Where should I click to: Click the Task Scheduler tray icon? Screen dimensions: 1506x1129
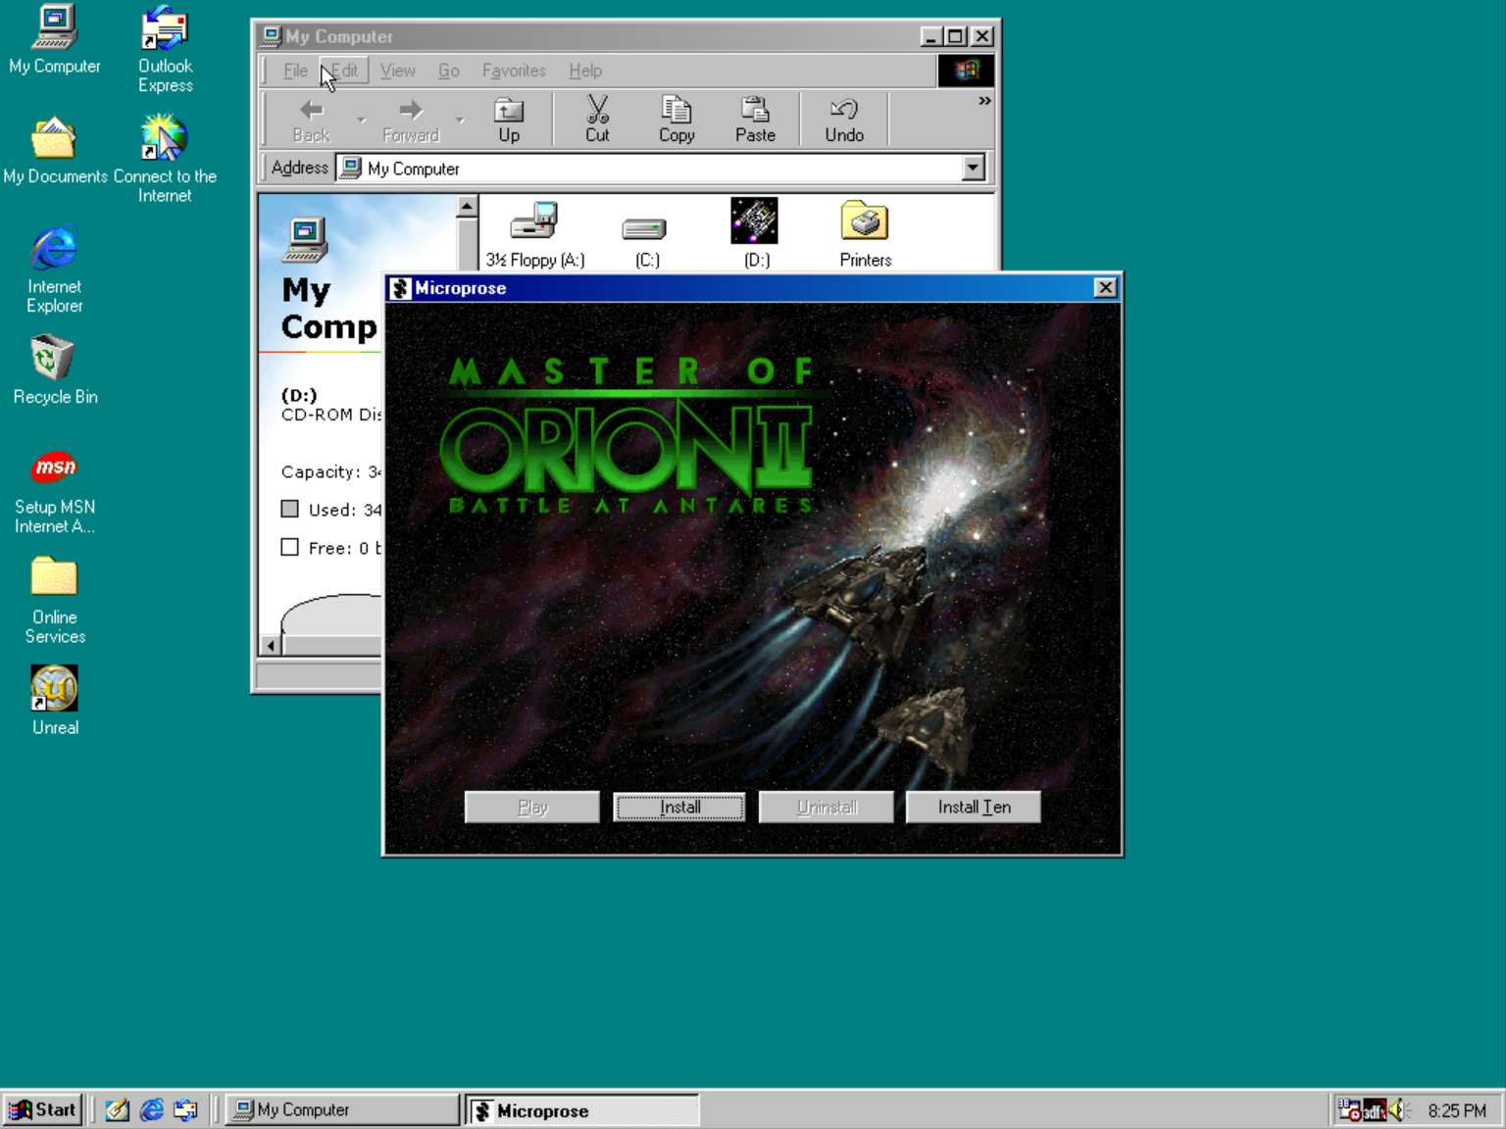[x=1350, y=1110]
